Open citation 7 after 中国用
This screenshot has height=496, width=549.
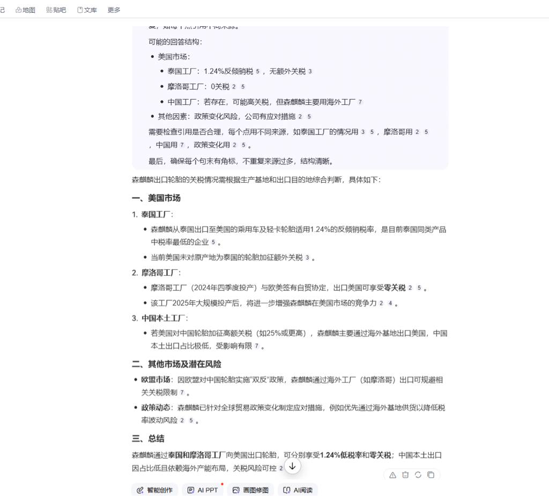coord(182,145)
